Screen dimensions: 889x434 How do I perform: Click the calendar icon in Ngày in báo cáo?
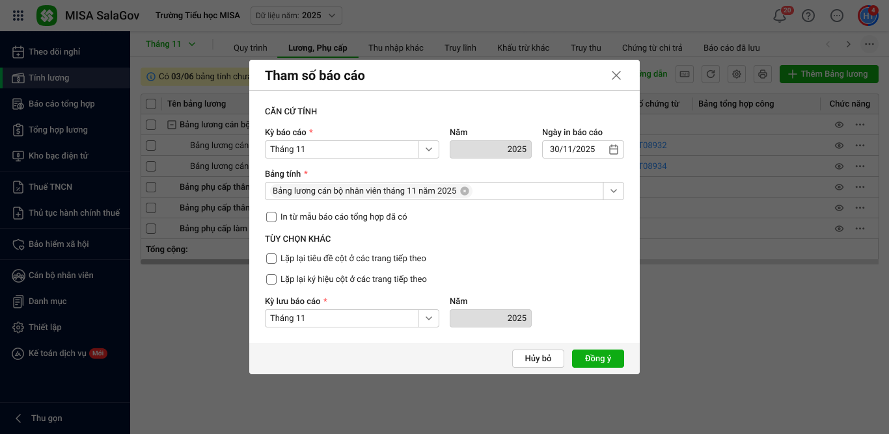point(613,149)
